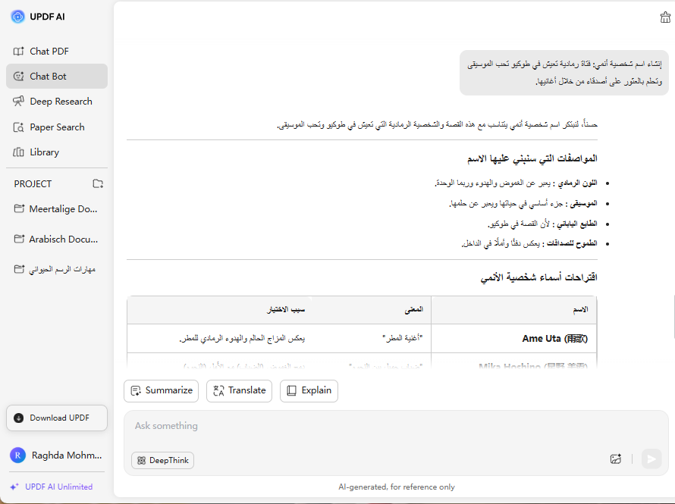This screenshot has height=504, width=675.
Task: Click folder icon beside Meertalige Do...
Action: [x=19, y=208]
